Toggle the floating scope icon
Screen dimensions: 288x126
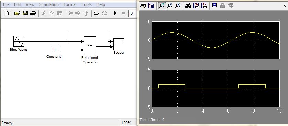click(214, 6)
